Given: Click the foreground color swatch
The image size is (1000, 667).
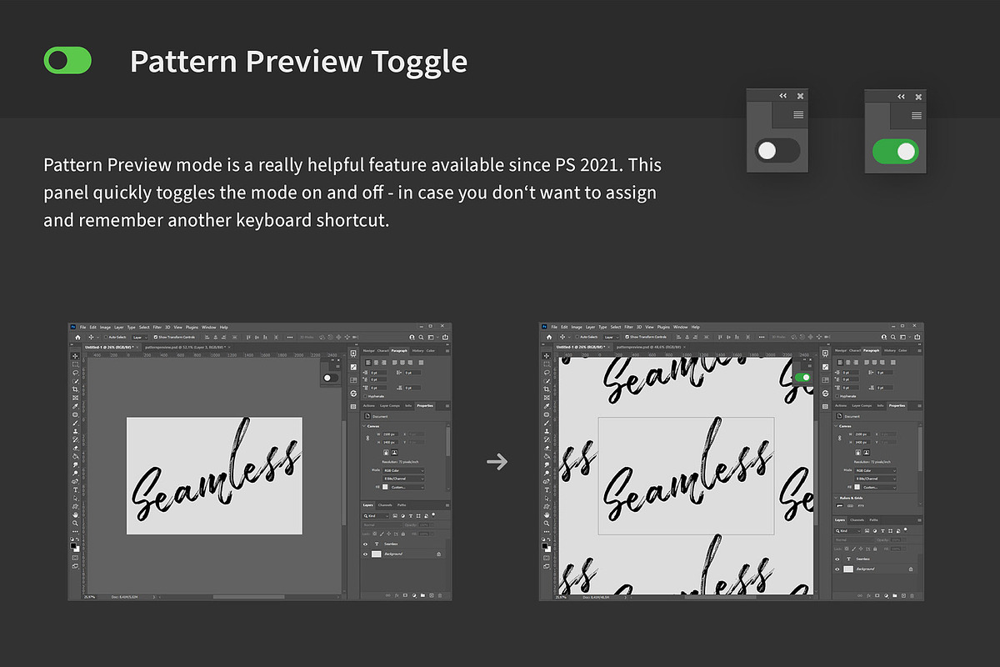Looking at the screenshot, I should click(x=72, y=544).
